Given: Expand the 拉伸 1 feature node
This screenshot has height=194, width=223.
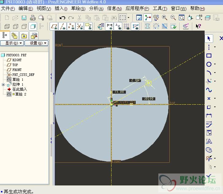Looking at the screenshot, I should (3, 85).
